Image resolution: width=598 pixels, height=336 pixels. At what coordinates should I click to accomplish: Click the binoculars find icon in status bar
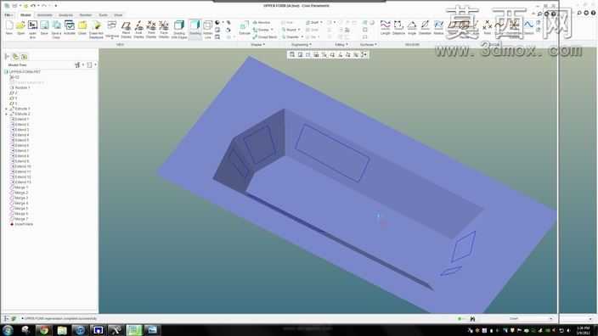pyautogui.click(x=472, y=318)
